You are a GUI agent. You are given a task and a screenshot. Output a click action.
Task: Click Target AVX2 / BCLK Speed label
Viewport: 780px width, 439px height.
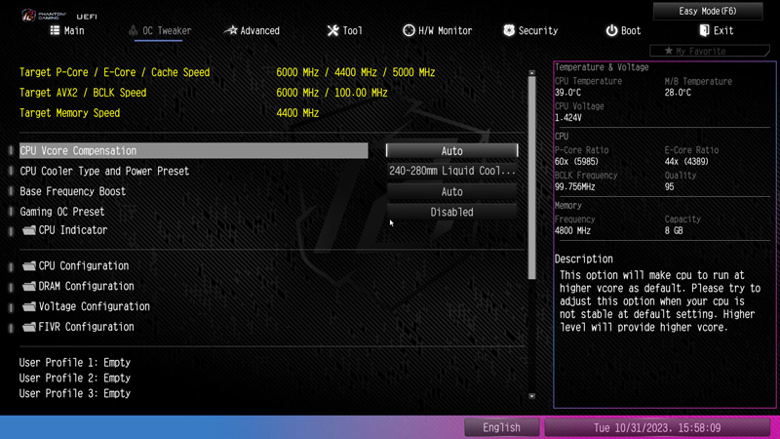point(83,93)
